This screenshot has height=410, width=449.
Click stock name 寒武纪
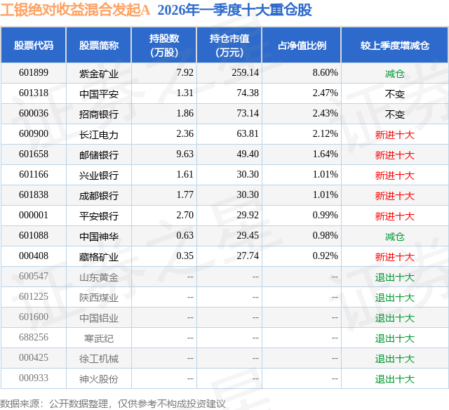99,338
